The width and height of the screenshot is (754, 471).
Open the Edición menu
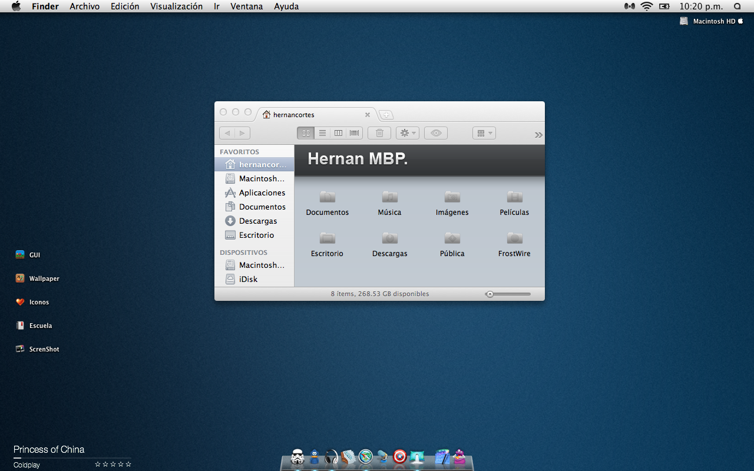125,6
